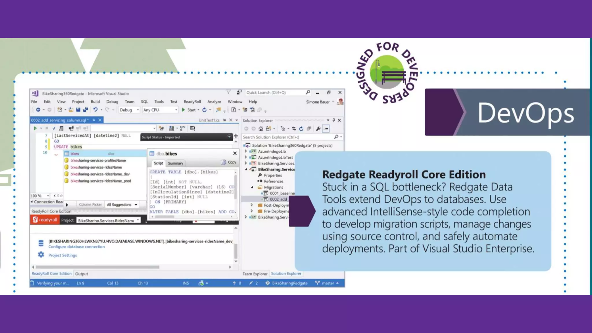Open the Any CPU platform dropdown
The image size is (592, 333).
pyautogui.click(x=160, y=110)
